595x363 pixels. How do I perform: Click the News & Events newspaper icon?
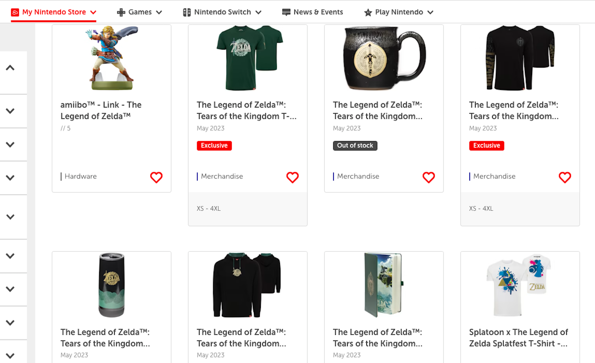coord(286,12)
